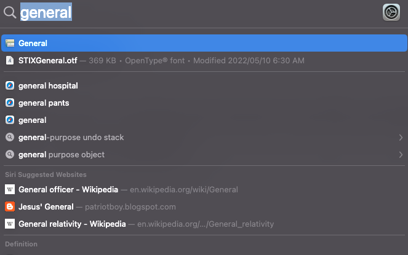
Task: Click the Definition section heading
Action: pos(22,244)
